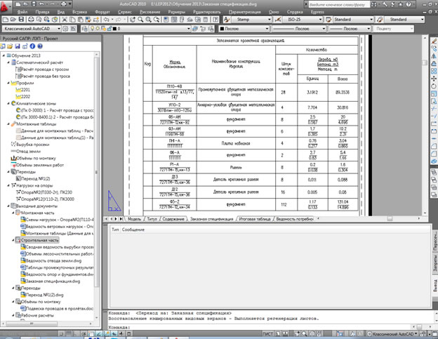Click the Undo arrow icon in standard toolbar
The height and width of the screenshot is (339, 438).
pyautogui.click(x=106, y=20)
